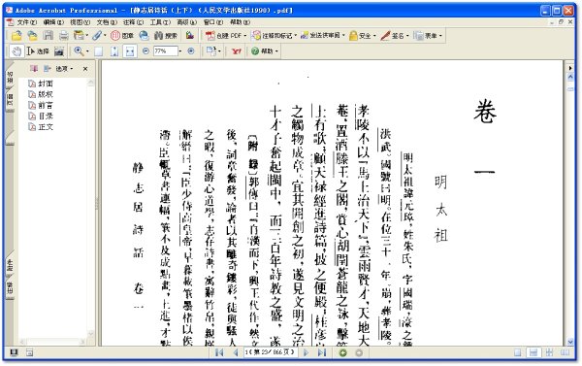The image size is (582, 366).
Task: Select the magnifier zoom-in tool
Action: (x=79, y=51)
